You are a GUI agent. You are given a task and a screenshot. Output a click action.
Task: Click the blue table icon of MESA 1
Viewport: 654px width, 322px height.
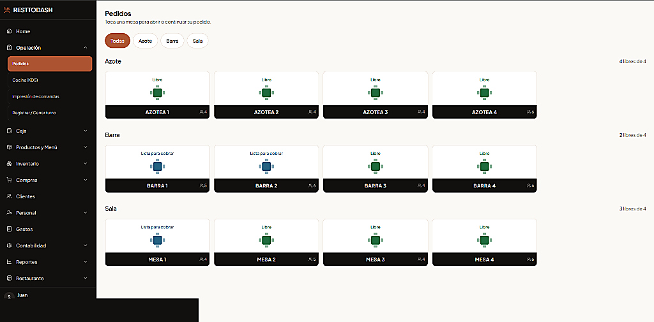coord(157,240)
